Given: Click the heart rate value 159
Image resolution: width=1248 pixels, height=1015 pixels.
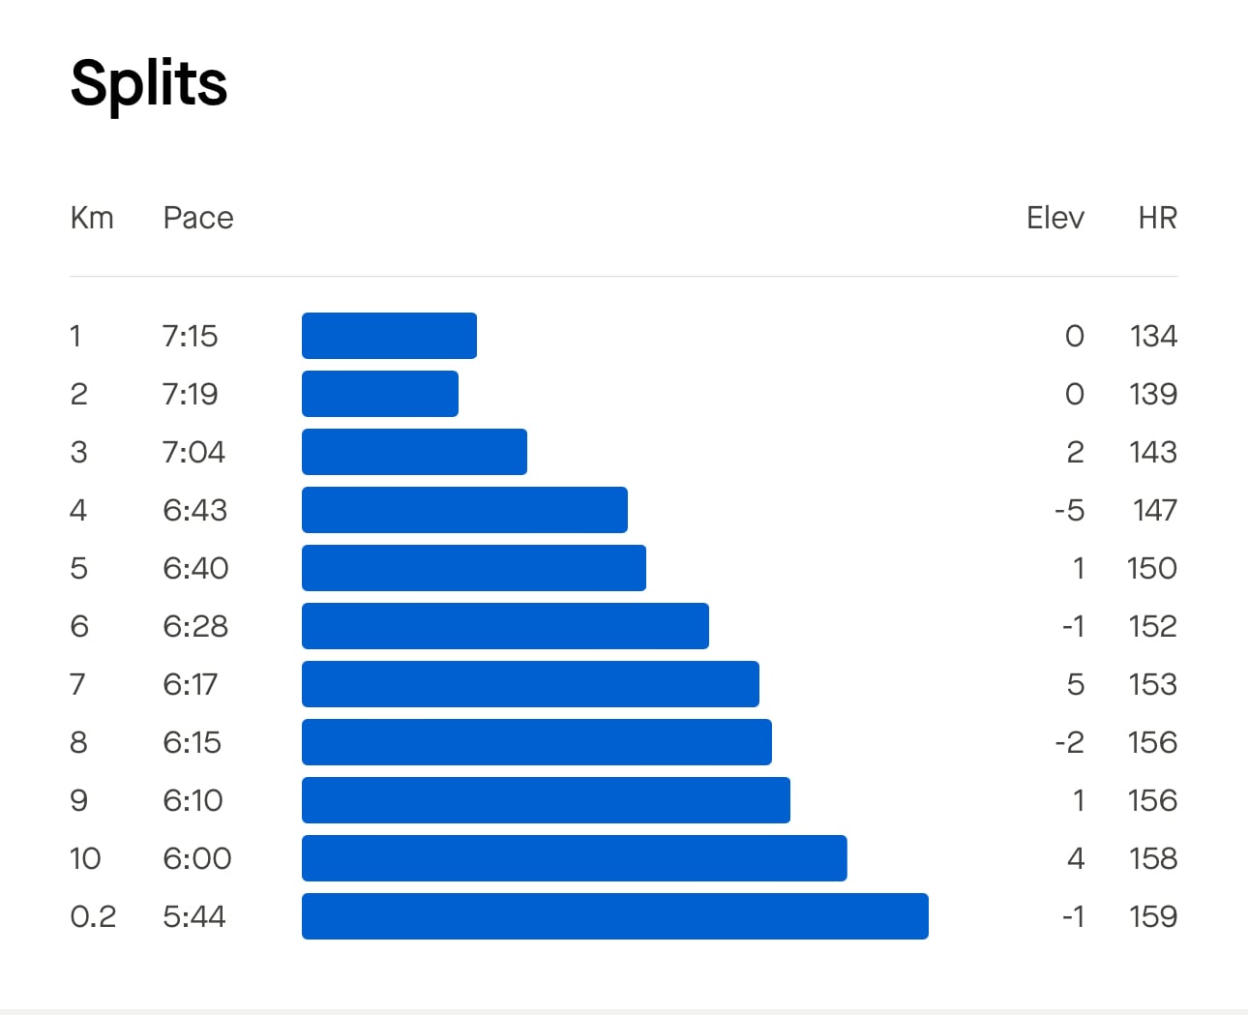Looking at the screenshot, I should 1153,916.
